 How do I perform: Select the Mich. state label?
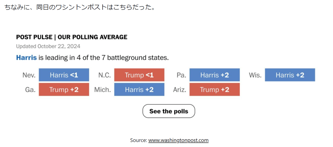pyautogui.click(x=103, y=90)
